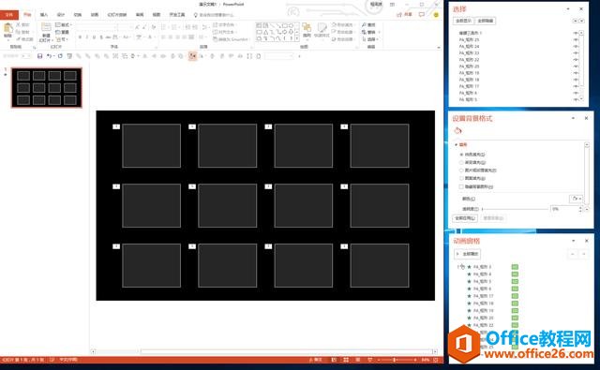Click the Save icon in quick access toolbar
This screenshot has height=370, width=600.
(x=39, y=56)
